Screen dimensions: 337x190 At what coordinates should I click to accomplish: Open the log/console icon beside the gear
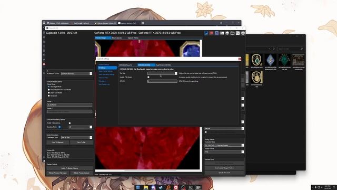[237, 33]
